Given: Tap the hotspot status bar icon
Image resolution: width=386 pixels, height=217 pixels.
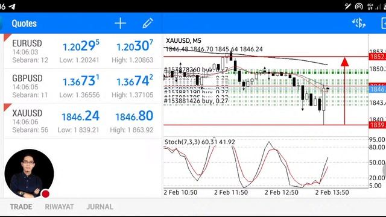Looking at the screenshot, I should point(359,7).
